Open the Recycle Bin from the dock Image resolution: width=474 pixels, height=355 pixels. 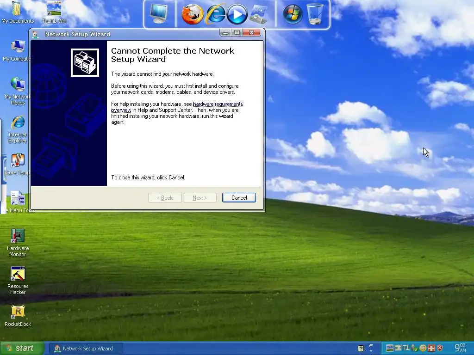(x=315, y=14)
